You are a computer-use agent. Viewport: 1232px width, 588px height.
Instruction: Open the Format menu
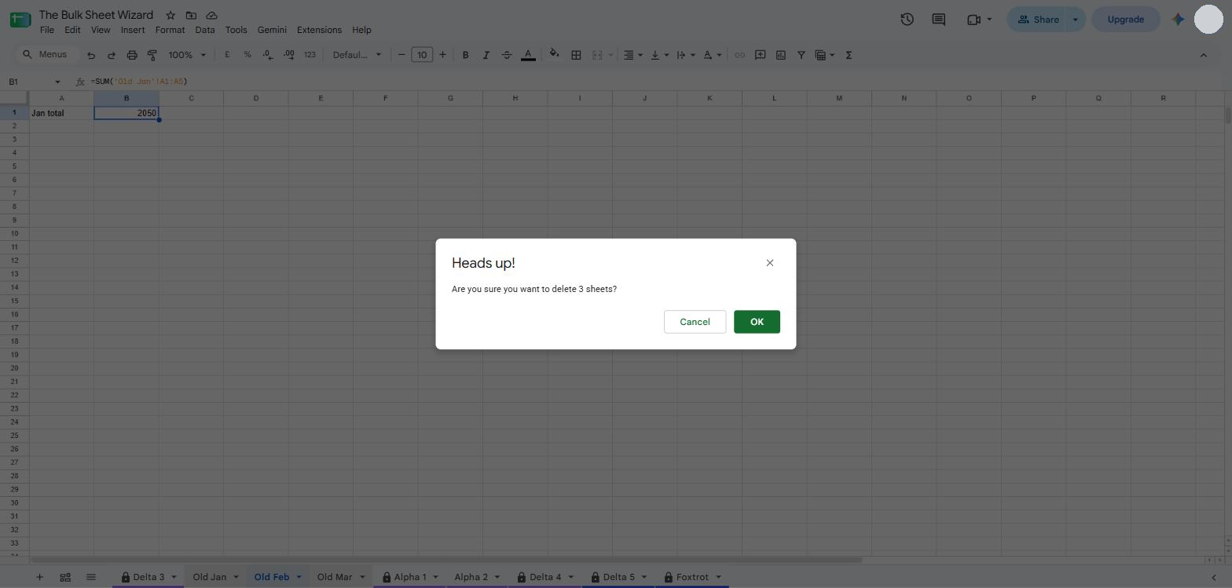click(170, 30)
